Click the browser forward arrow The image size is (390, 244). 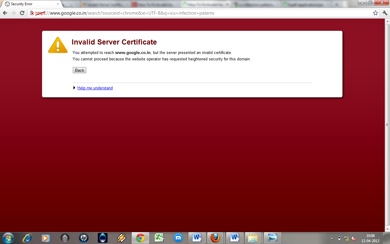[13, 13]
